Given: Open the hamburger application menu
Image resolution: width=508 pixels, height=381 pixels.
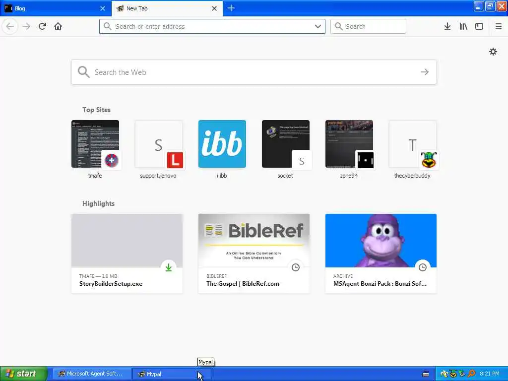Looking at the screenshot, I should click(498, 26).
